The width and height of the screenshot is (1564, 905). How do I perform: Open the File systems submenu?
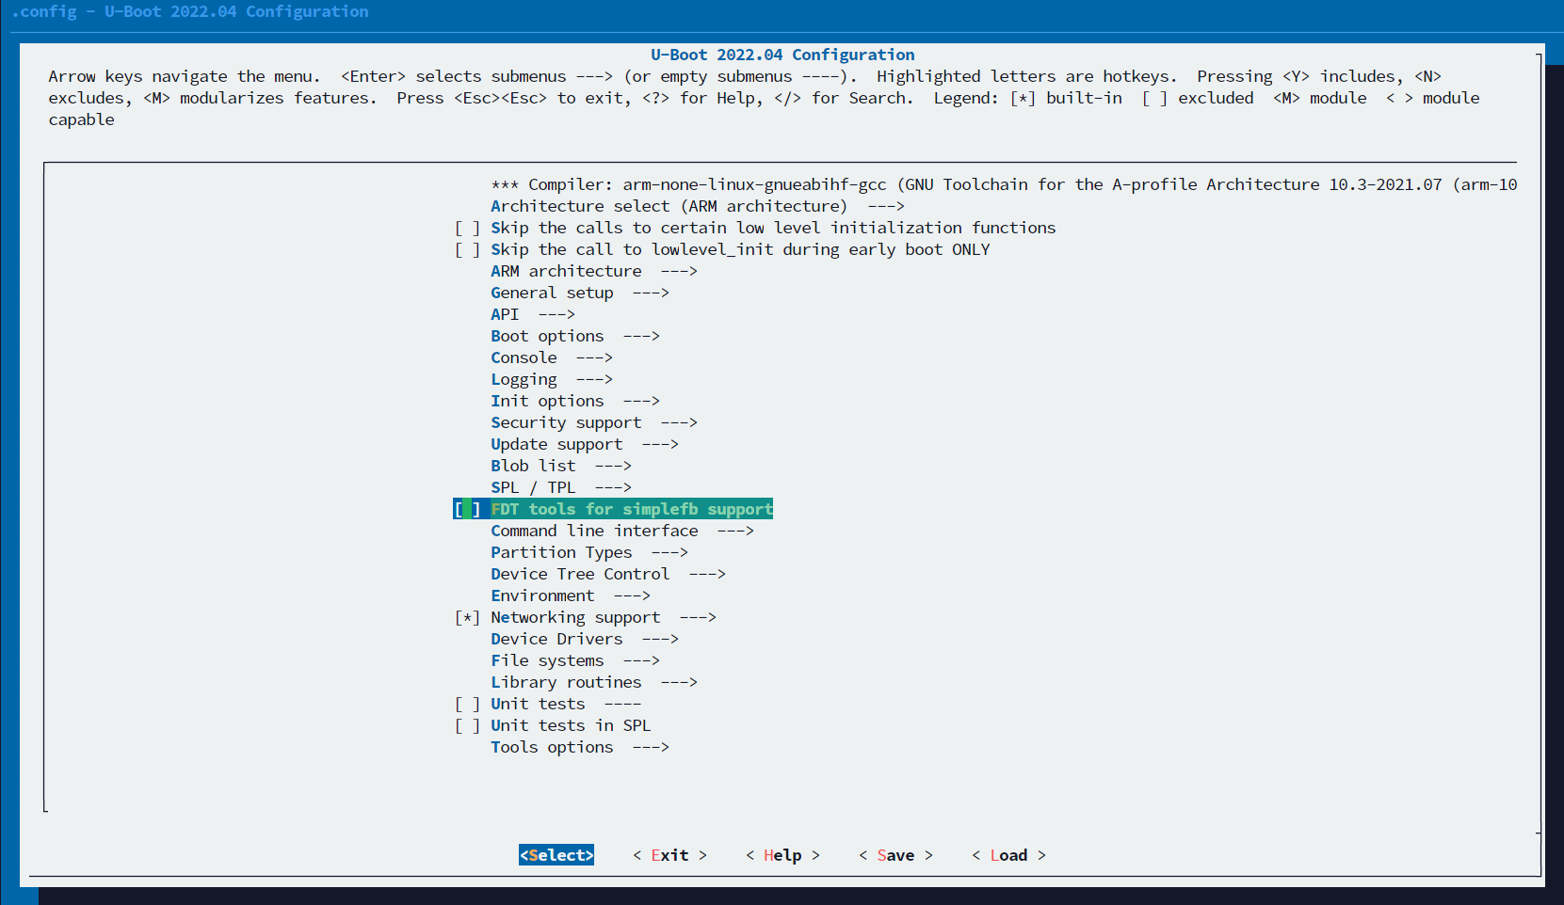click(575, 660)
